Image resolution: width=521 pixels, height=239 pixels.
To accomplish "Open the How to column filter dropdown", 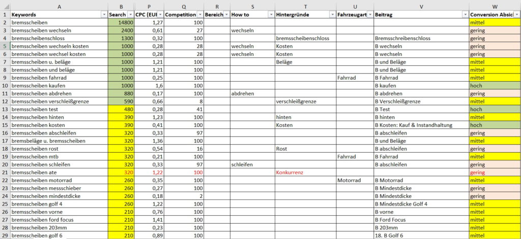I will click(271, 15).
